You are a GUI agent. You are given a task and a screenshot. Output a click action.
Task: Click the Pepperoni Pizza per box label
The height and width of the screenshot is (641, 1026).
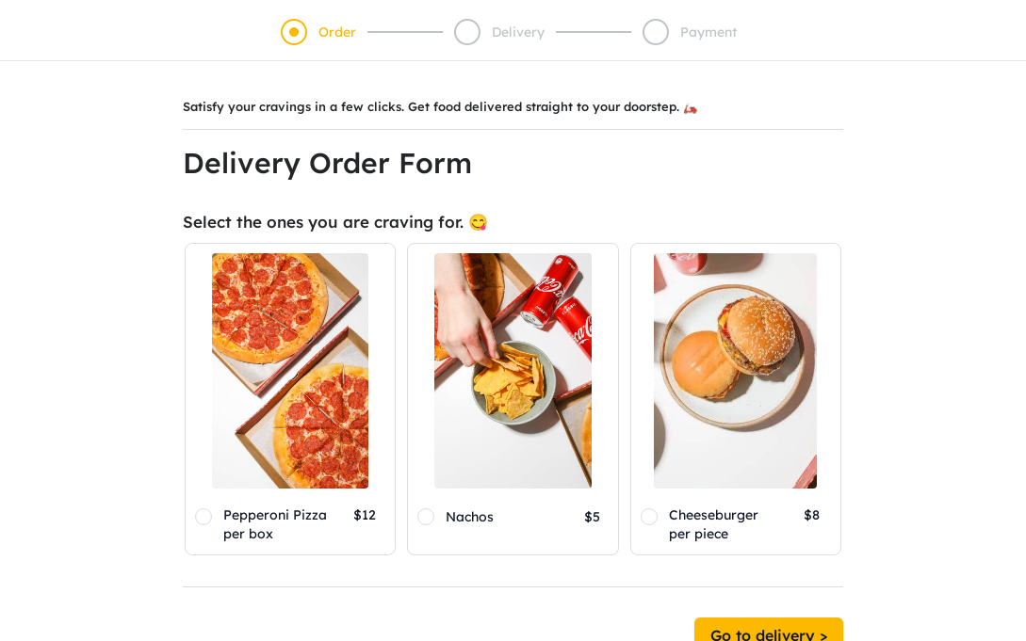(x=275, y=524)
